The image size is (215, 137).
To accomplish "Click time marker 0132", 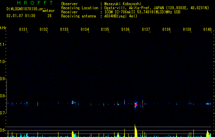I will click(44, 29).
